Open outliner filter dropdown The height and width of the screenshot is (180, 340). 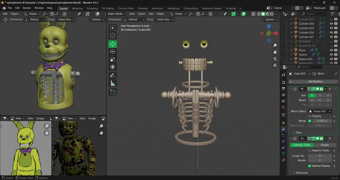pyautogui.click(x=333, y=14)
